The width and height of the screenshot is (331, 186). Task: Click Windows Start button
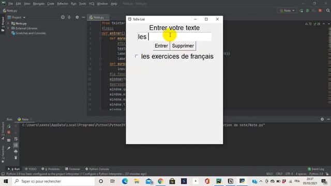[x=6, y=181]
